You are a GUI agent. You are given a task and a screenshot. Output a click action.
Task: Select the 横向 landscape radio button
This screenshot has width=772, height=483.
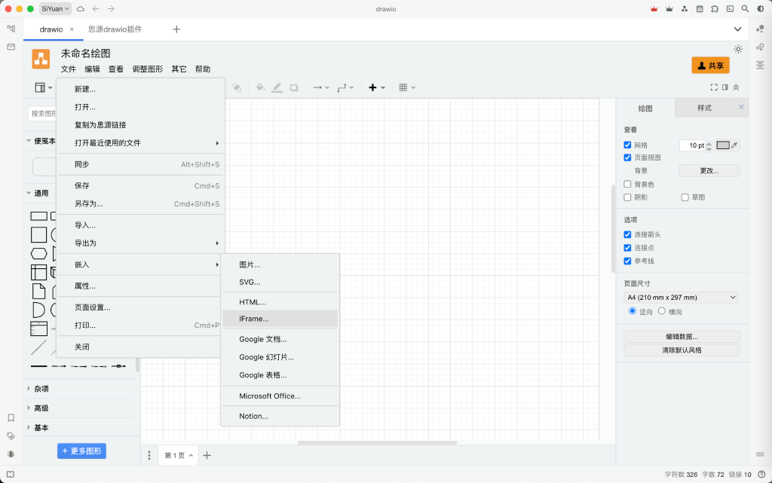click(662, 311)
